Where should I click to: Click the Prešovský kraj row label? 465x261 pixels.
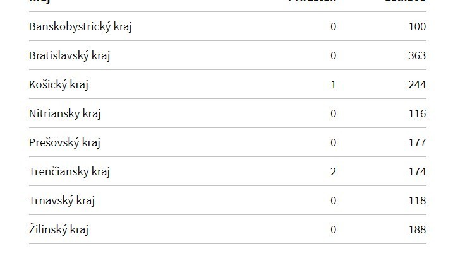(64, 142)
